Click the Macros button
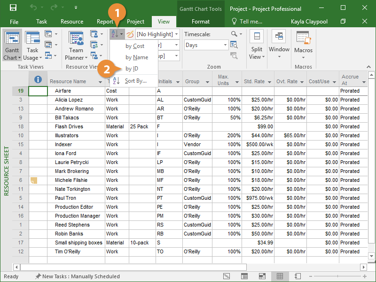The width and height of the screenshot is (376, 282). coord(303,46)
